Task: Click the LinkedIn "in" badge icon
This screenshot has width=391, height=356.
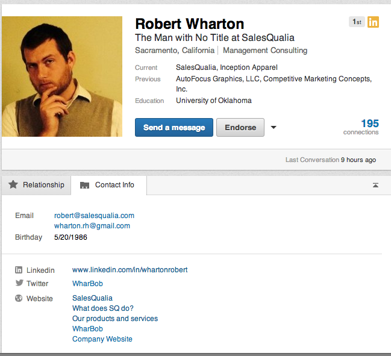Action: tap(374, 22)
